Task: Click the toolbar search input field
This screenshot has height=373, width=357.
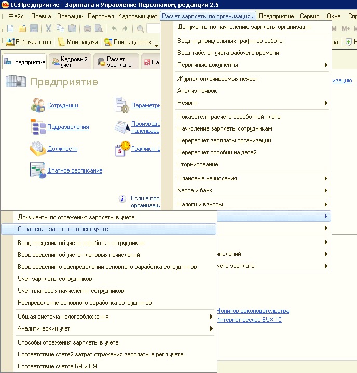Action: click(x=153, y=29)
